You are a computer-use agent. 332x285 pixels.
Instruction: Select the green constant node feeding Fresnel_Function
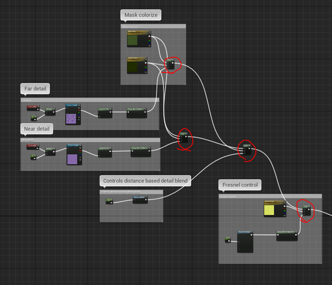click(x=227, y=240)
